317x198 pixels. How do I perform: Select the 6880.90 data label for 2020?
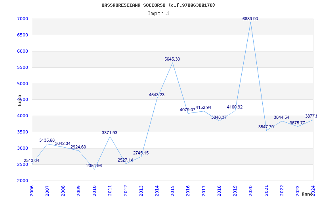(x=250, y=19)
